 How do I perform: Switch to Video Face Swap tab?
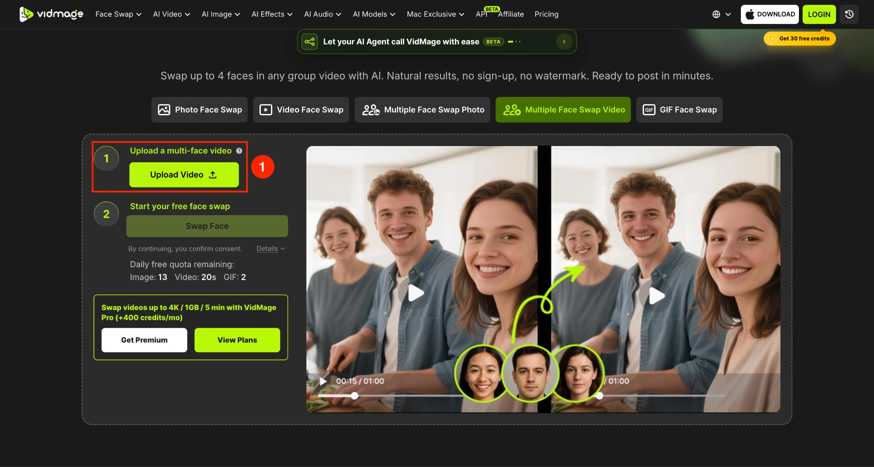click(301, 110)
